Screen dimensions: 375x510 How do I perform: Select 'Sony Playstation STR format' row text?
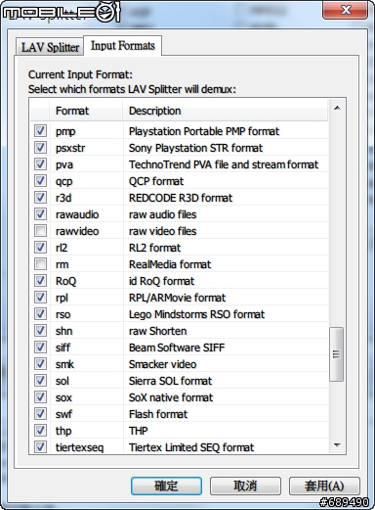(x=195, y=148)
